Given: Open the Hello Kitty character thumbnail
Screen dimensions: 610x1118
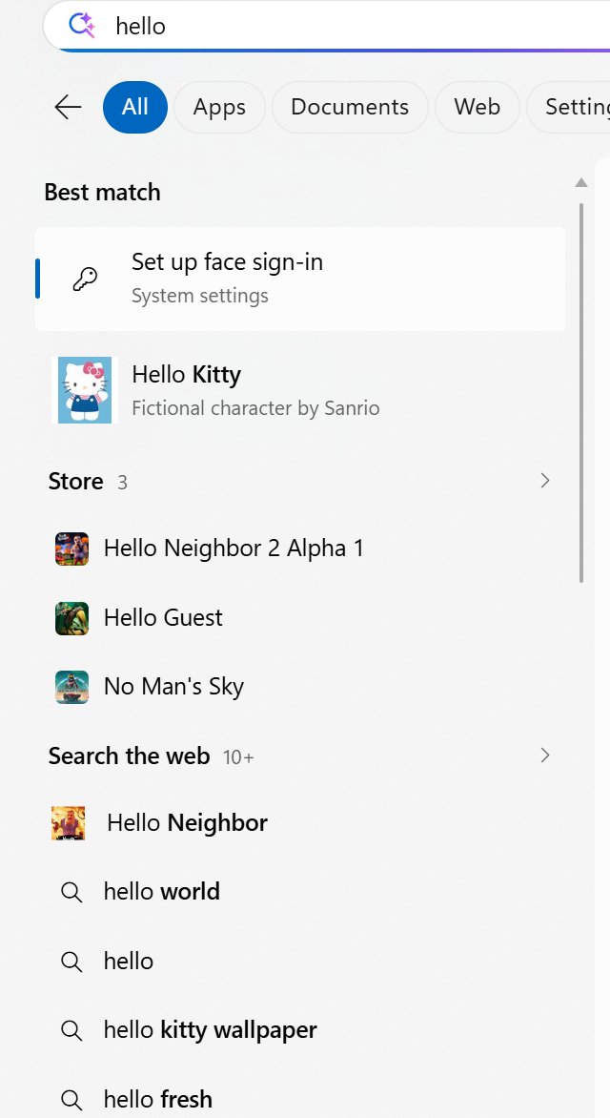Looking at the screenshot, I should (85, 390).
